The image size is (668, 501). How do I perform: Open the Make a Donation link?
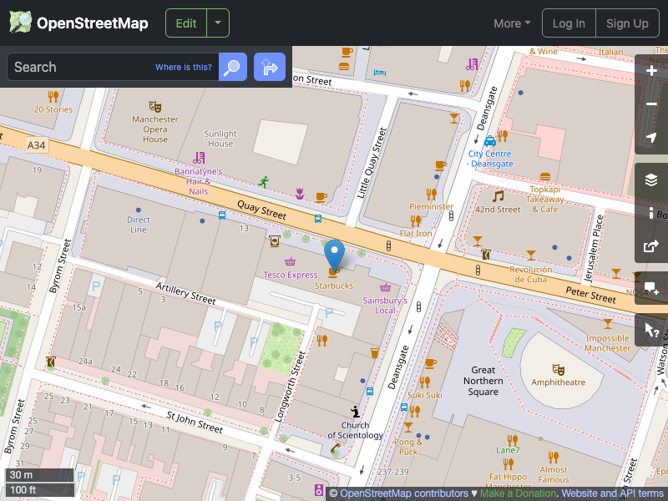tap(518, 493)
